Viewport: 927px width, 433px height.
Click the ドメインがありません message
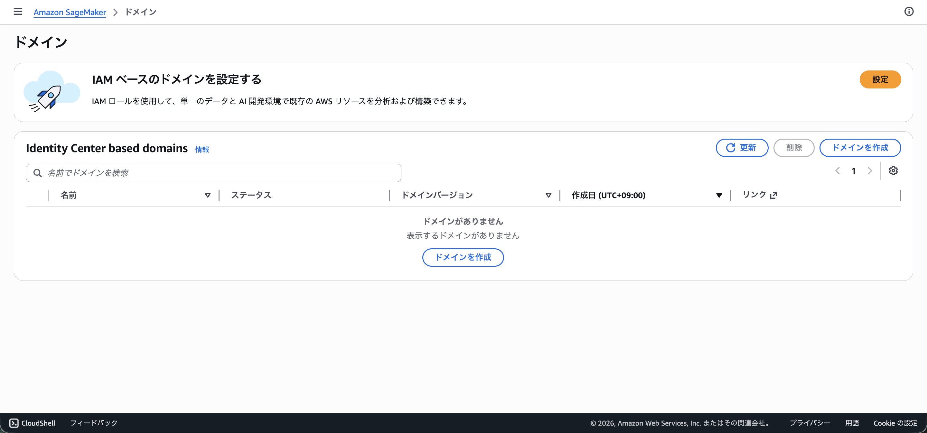point(463,221)
